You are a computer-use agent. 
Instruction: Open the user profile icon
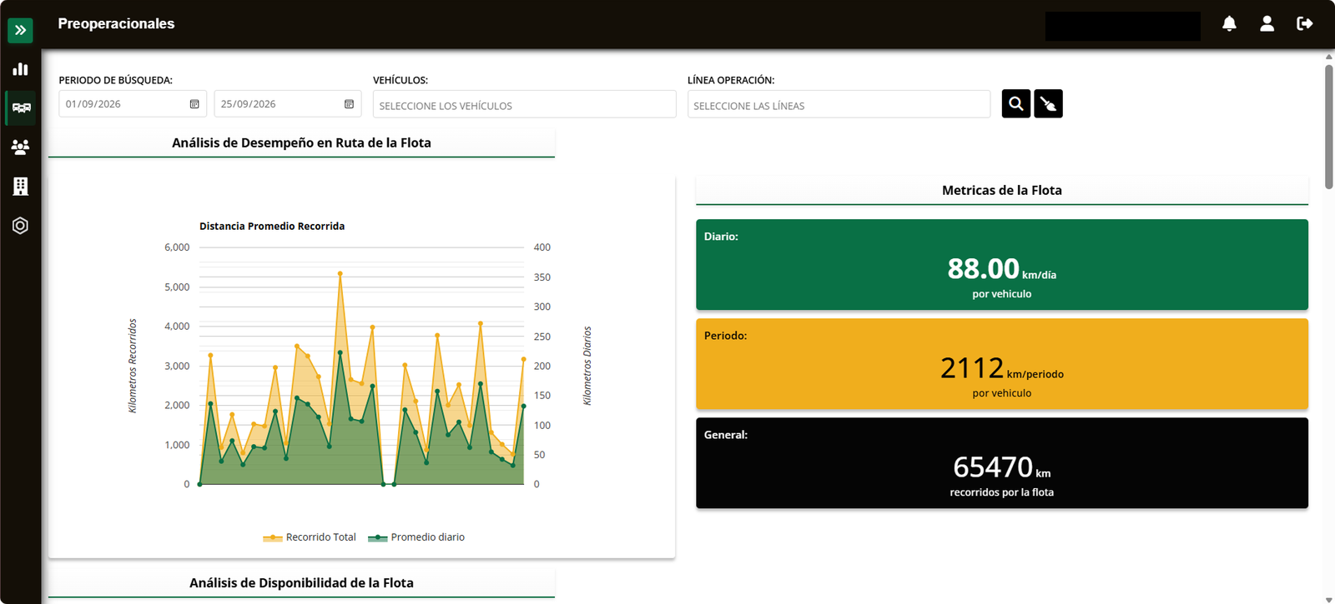coord(1267,24)
